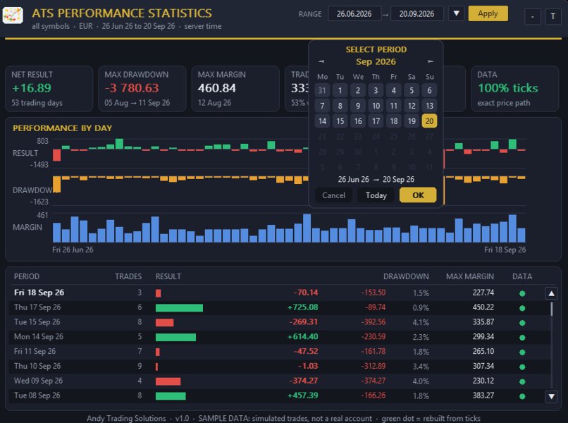Image resolution: width=568 pixels, height=423 pixels.
Task: Select the Fri 18 Sep 26 row
Action: [278, 293]
